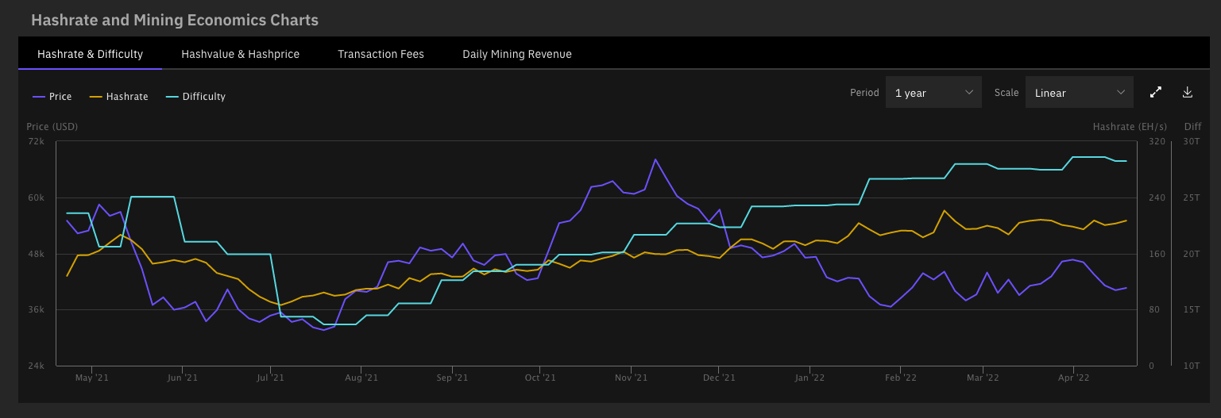
Task: Expand the chart to fullscreen
Action: point(1156,92)
